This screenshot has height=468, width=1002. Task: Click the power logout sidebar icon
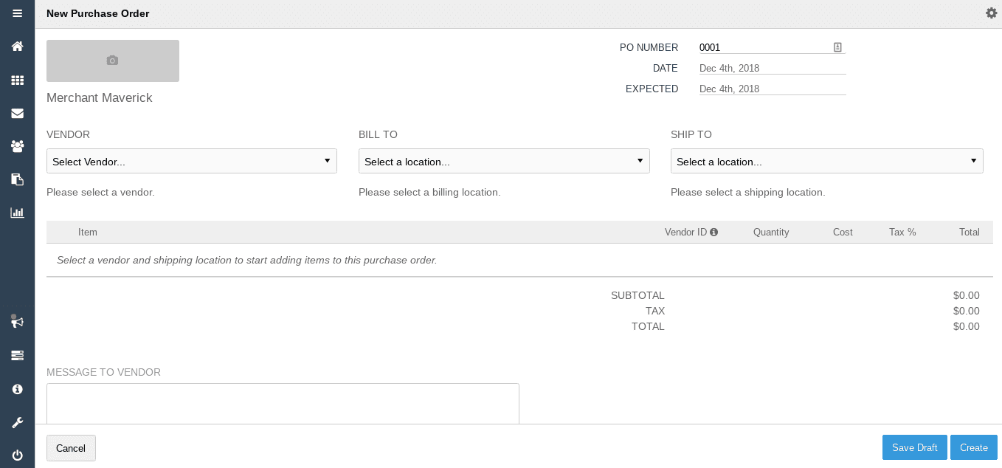pyautogui.click(x=17, y=455)
